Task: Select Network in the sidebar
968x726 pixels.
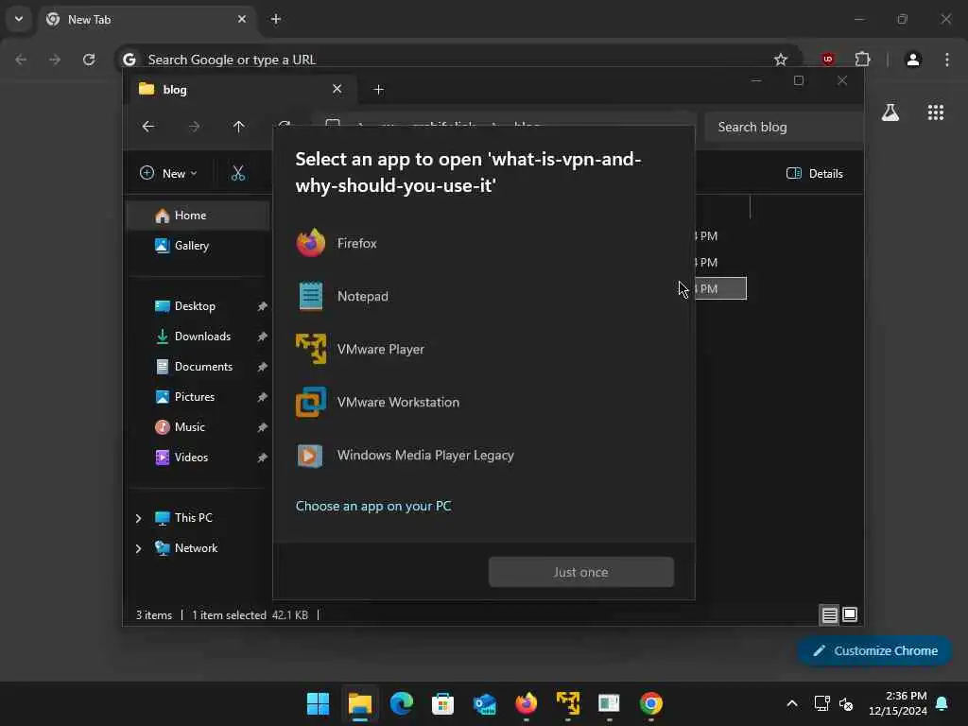Action: [196, 548]
